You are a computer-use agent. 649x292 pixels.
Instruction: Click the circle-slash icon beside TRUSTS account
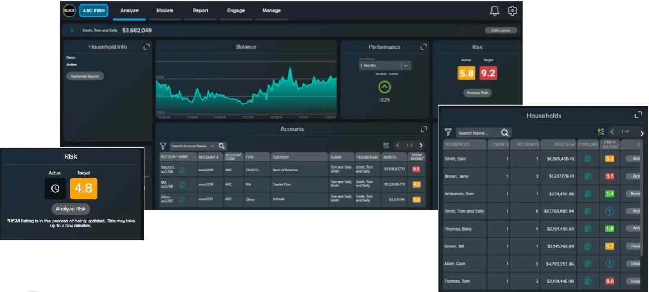coord(182,170)
